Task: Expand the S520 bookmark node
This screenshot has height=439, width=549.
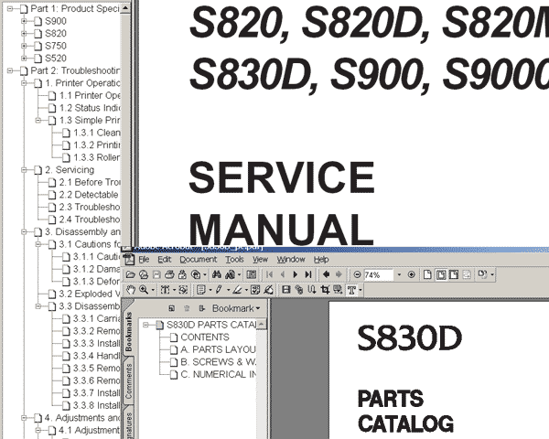Action: 24,59
